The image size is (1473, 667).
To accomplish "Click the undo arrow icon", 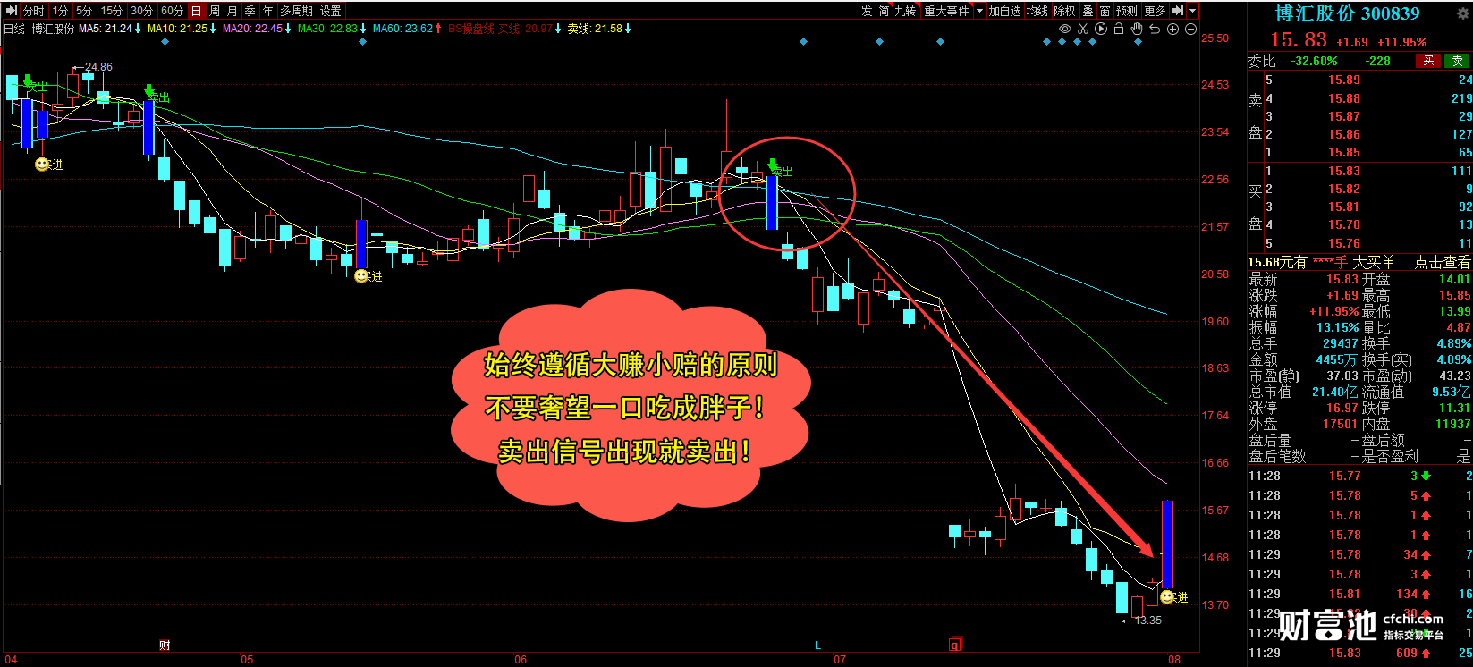I will 1155,29.
